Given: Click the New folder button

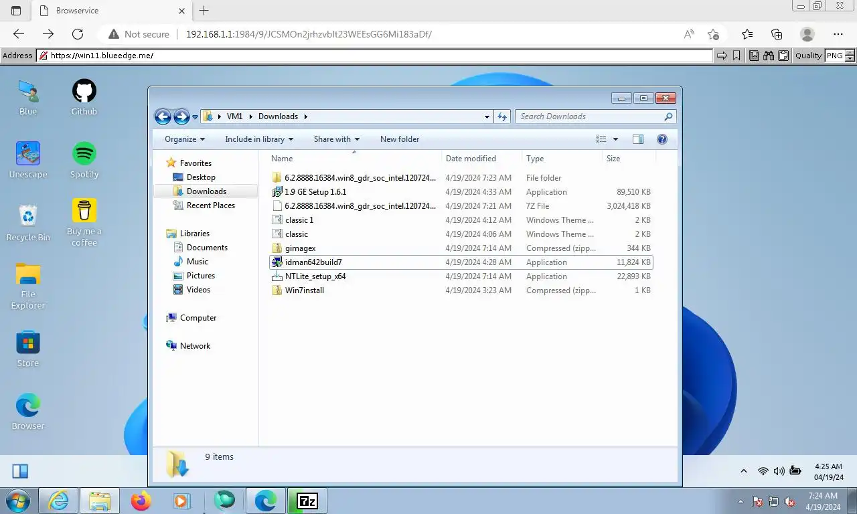Looking at the screenshot, I should pyautogui.click(x=400, y=139).
